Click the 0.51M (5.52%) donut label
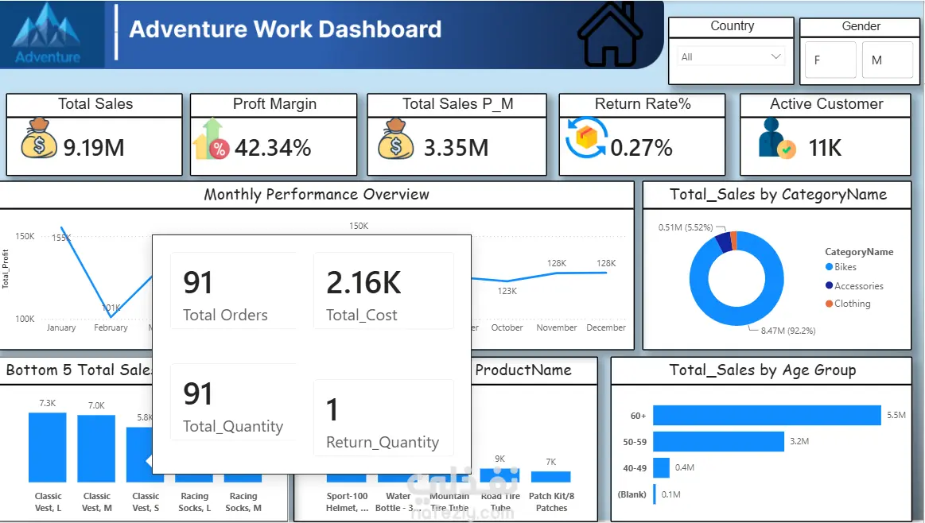 [x=686, y=227]
